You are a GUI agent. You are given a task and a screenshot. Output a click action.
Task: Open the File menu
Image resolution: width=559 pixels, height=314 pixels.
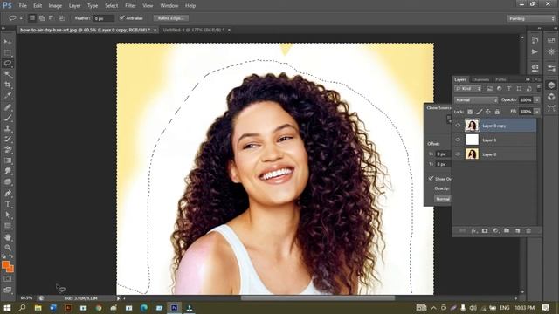point(23,6)
